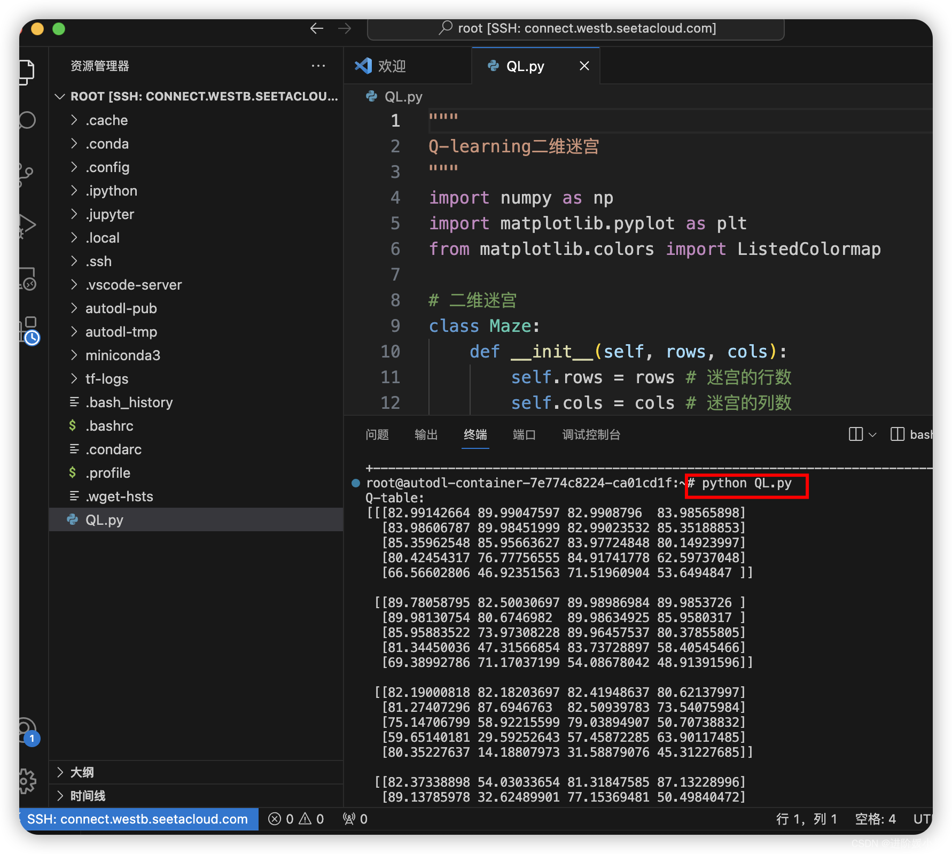Click the errors and warnings status indicator
Viewport: 952px width, 854px height.
296,819
